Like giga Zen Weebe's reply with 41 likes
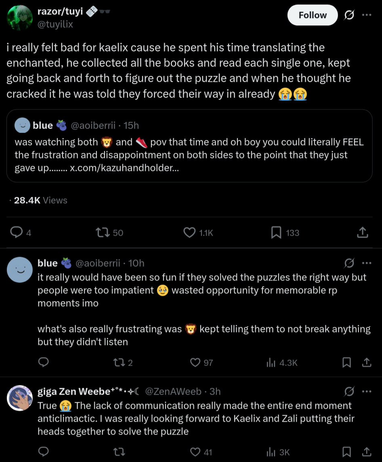Screen dimensions: 382x462 [195, 452]
